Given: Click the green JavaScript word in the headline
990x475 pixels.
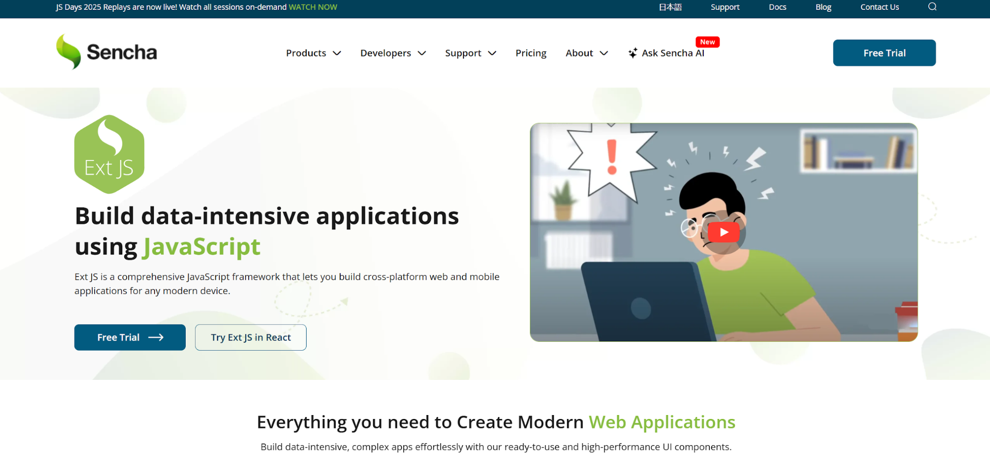Looking at the screenshot, I should (x=202, y=247).
